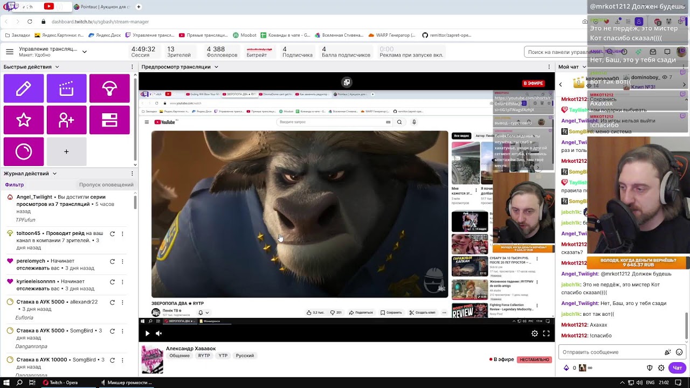Open the chat emote picker
This screenshot has width=690, height=388.
679,352
